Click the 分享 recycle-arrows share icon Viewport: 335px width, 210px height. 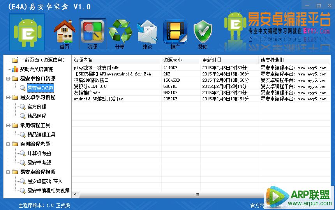coord(120,33)
